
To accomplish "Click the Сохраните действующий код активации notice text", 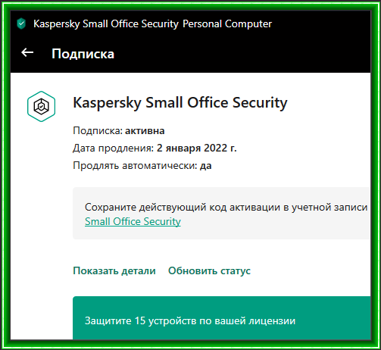I will click(x=226, y=207).
